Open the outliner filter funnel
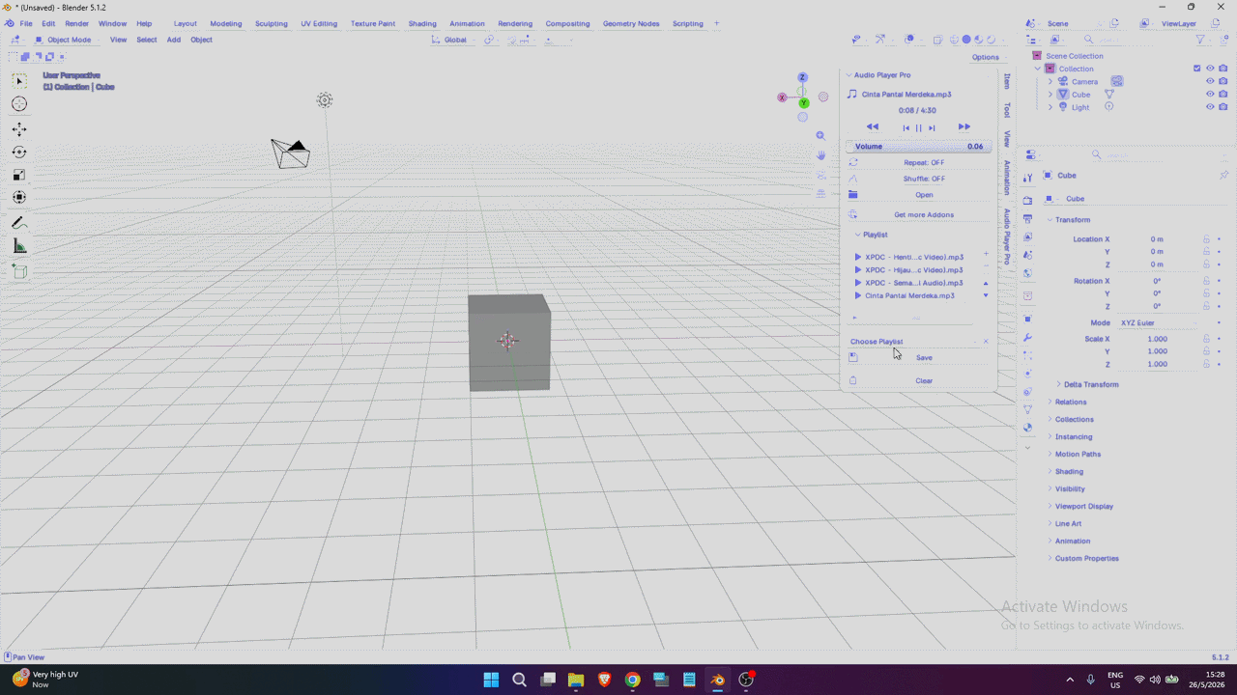The width and height of the screenshot is (1237, 695). 1200,40
